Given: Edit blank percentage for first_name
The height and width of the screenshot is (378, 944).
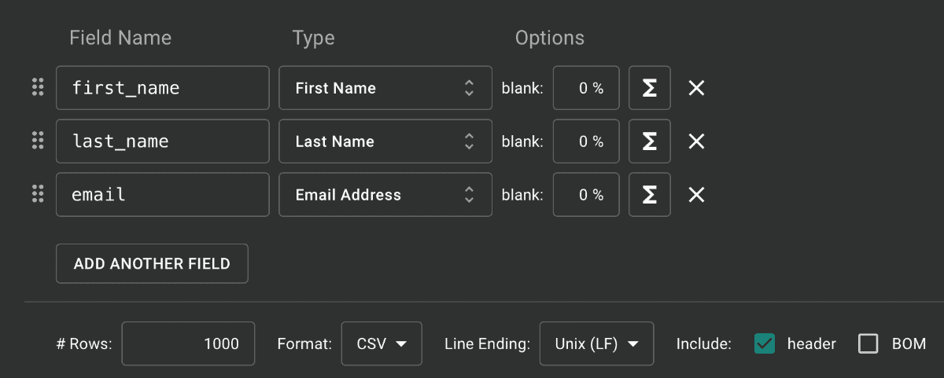Looking at the screenshot, I should point(586,88).
